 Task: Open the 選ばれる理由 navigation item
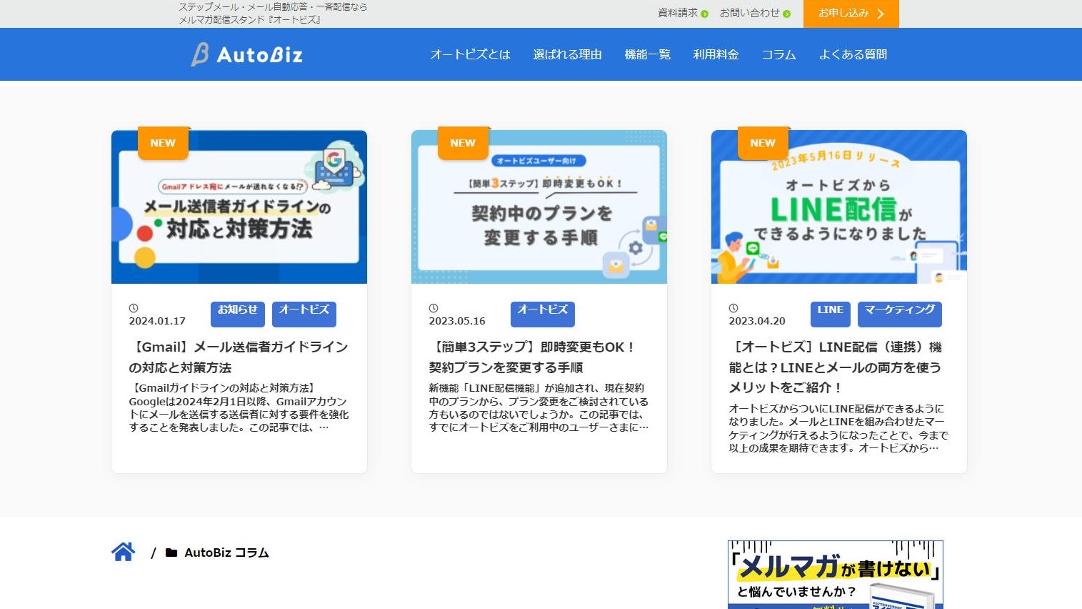click(567, 54)
